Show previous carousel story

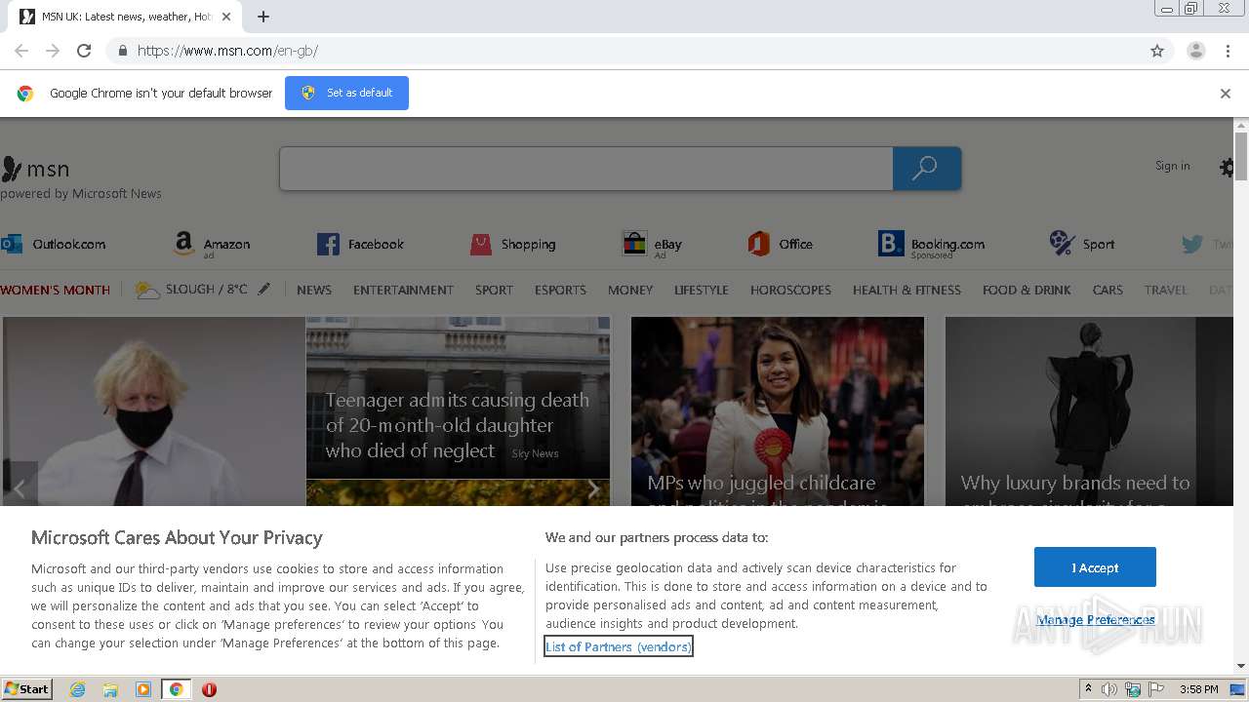[20, 488]
